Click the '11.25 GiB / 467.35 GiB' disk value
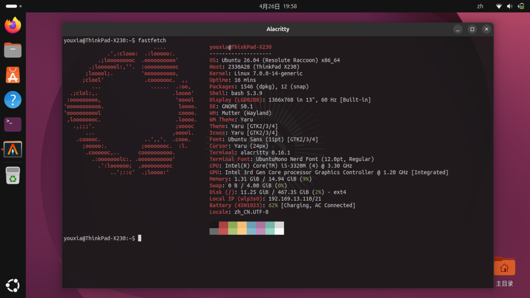Viewport: 530px width, 298px height. click(274, 192)
